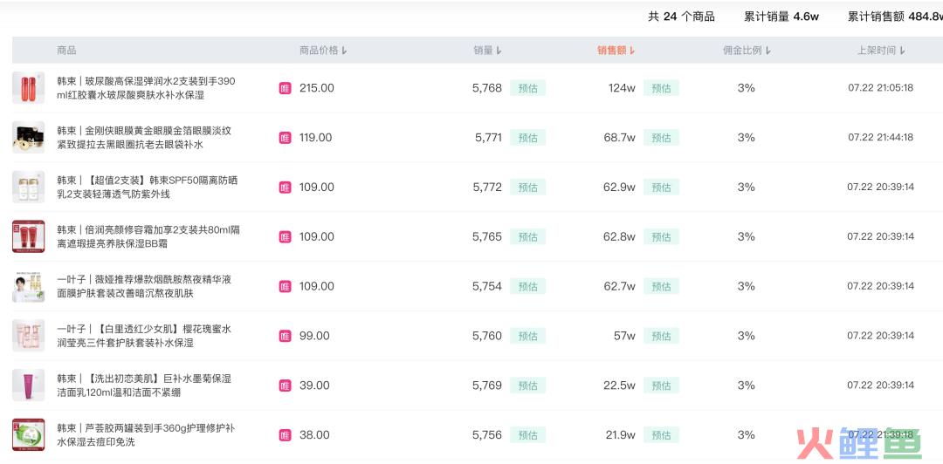This screenshot has height=464, width=943.
Task: Open thumbnail of 玻尿酸高保湿弹润水 product
Action: coord(28,88)
